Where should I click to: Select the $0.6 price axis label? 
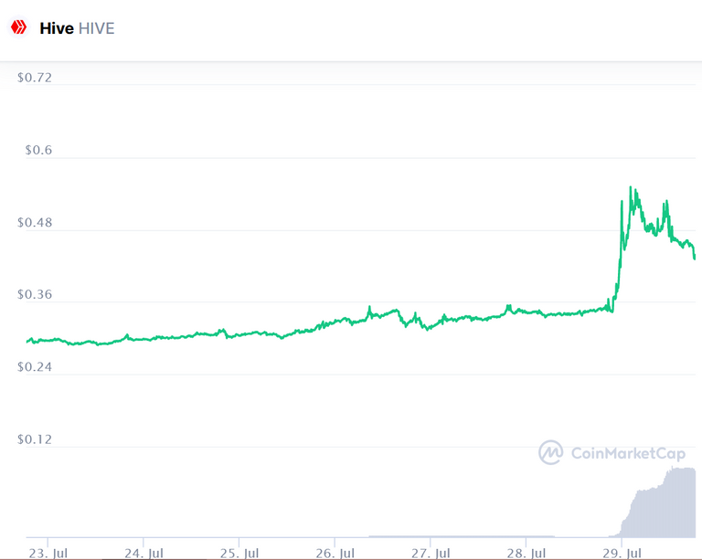38,150
